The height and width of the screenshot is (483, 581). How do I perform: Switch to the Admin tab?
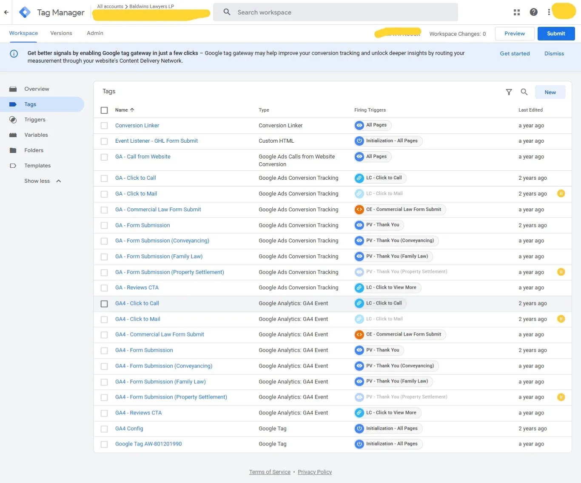[x=95, y=33]
